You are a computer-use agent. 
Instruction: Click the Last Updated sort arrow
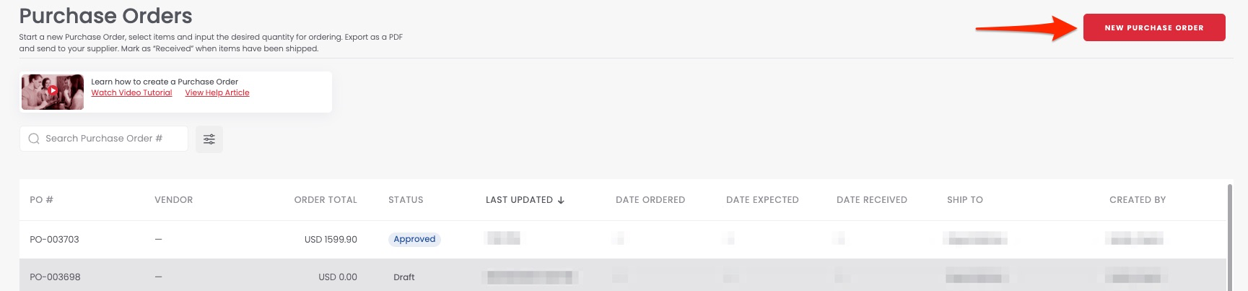(561, 200)
